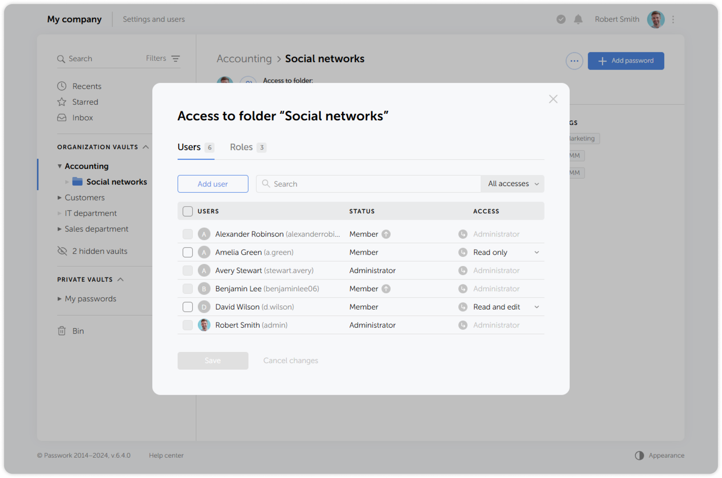The width and height of the screenshot is (722, 478).
Task: Check the checkbox next to Amelia Green
Action: 187,252
